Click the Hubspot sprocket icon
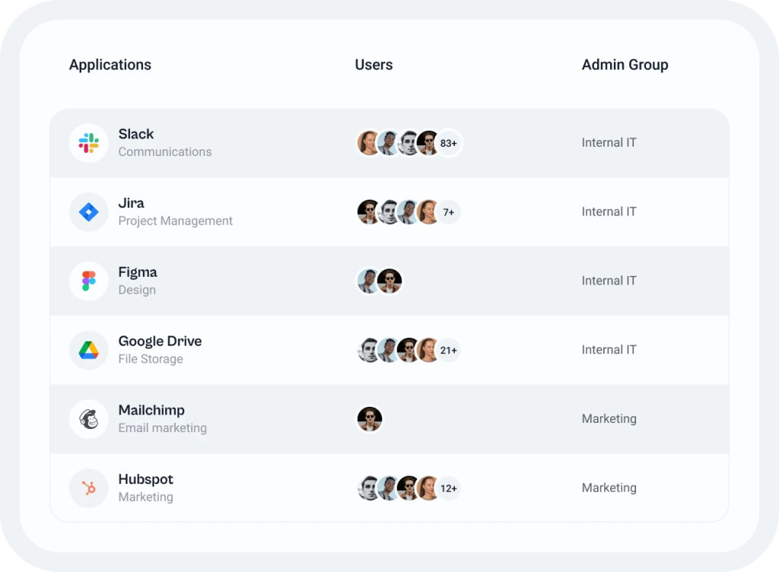779x572 pixels. tap(89, 488)
